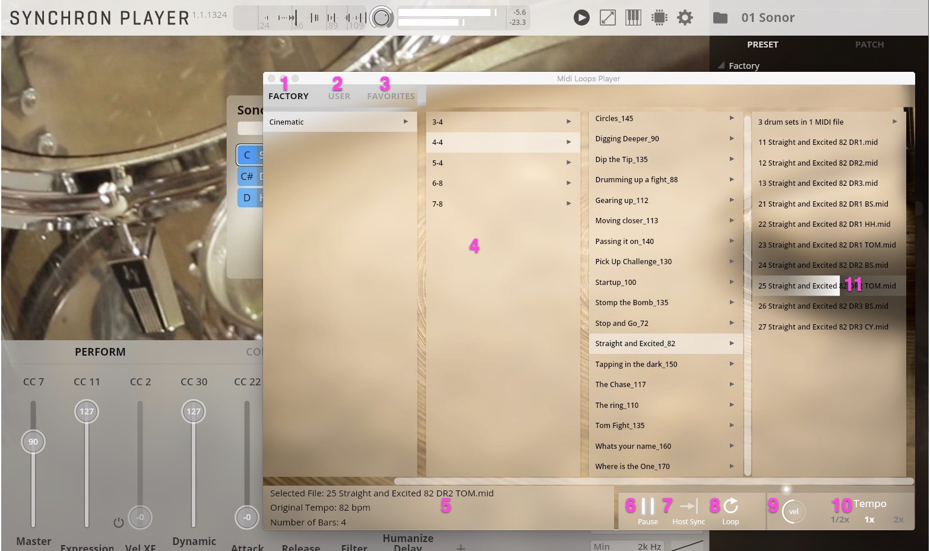Expand 3 drum sets in 1 MIDI file
930x551 pixels.
(x=828, y=122)
